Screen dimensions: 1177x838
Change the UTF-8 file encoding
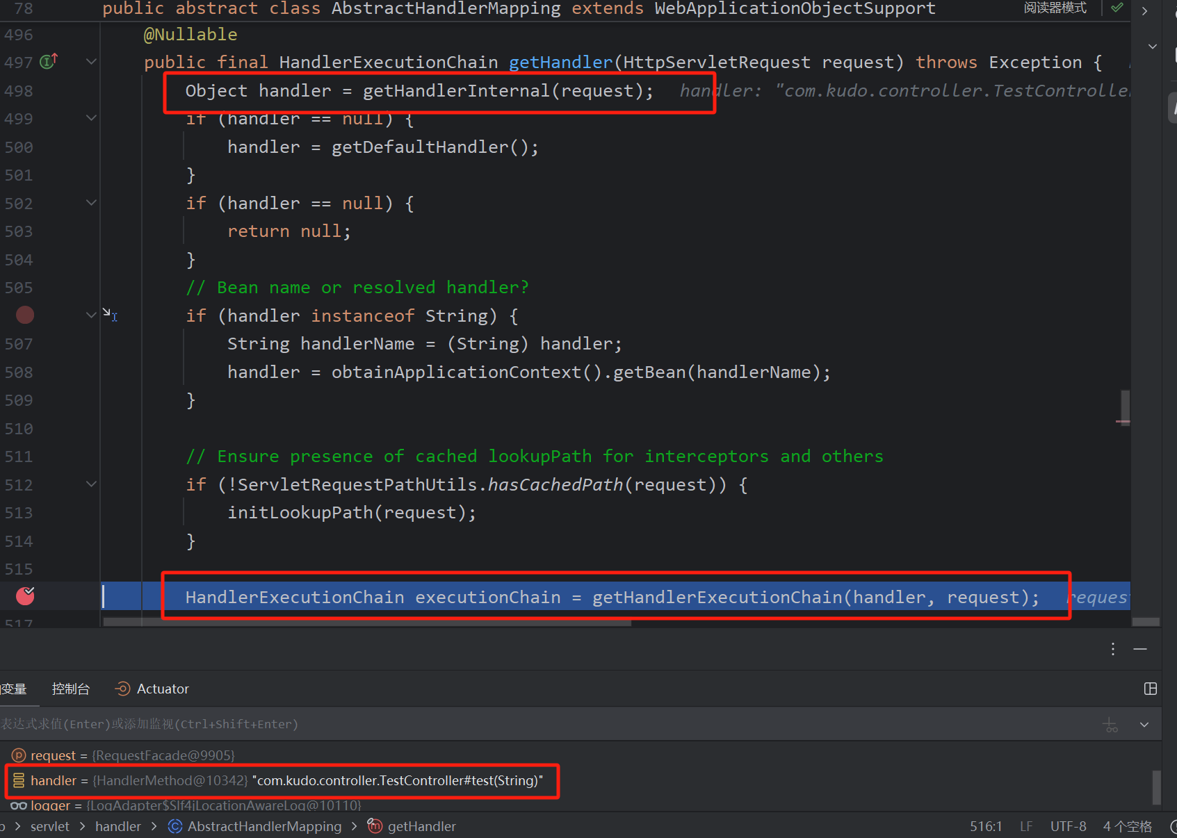tap(1069, 826)
